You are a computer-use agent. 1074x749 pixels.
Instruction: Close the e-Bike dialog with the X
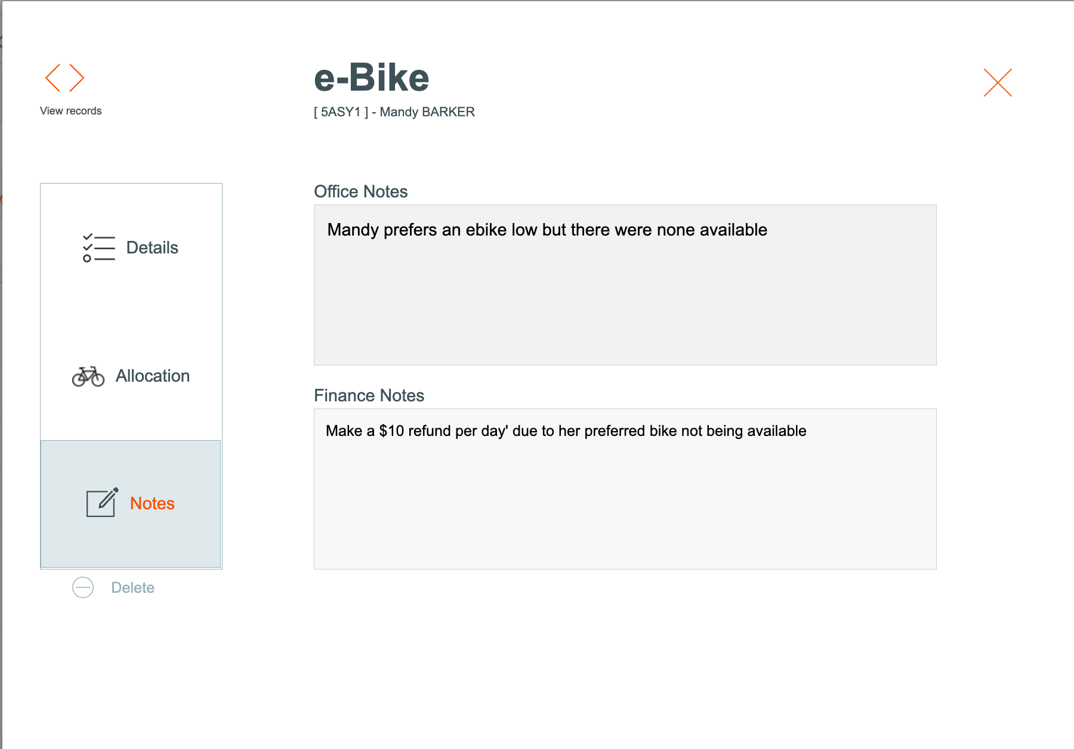tap(998, 82)
